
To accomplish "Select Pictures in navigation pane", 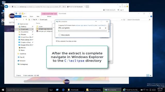I will coord(23,34).
